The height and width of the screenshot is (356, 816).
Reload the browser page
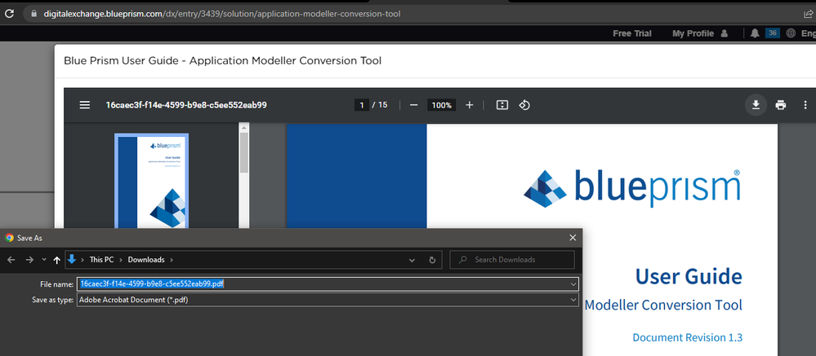(x=8, y=14)
